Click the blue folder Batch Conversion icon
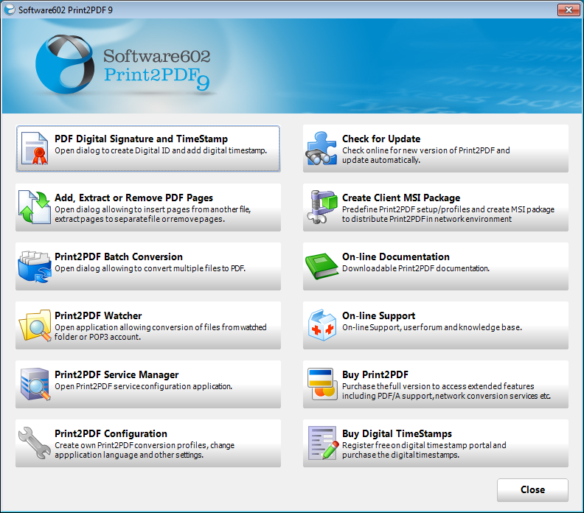 coord(35,267)
